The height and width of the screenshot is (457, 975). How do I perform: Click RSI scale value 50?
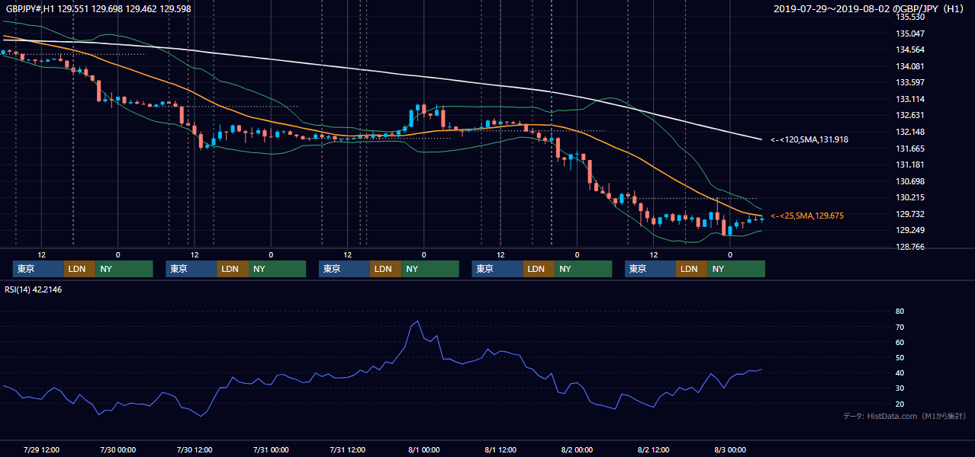click(899, 357)
